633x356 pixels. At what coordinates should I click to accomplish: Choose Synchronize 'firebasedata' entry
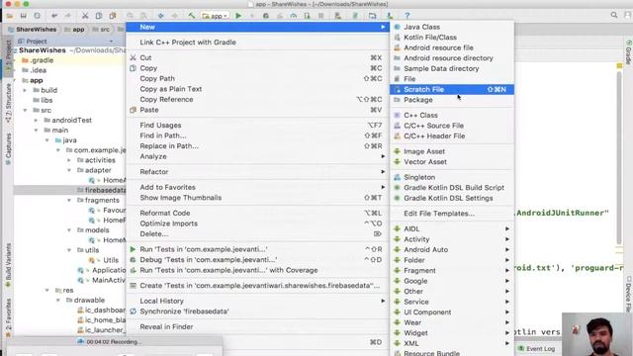point(257,311)
